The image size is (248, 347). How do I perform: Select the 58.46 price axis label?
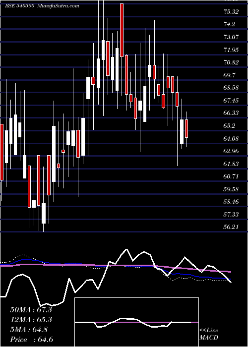pos(232,202)
